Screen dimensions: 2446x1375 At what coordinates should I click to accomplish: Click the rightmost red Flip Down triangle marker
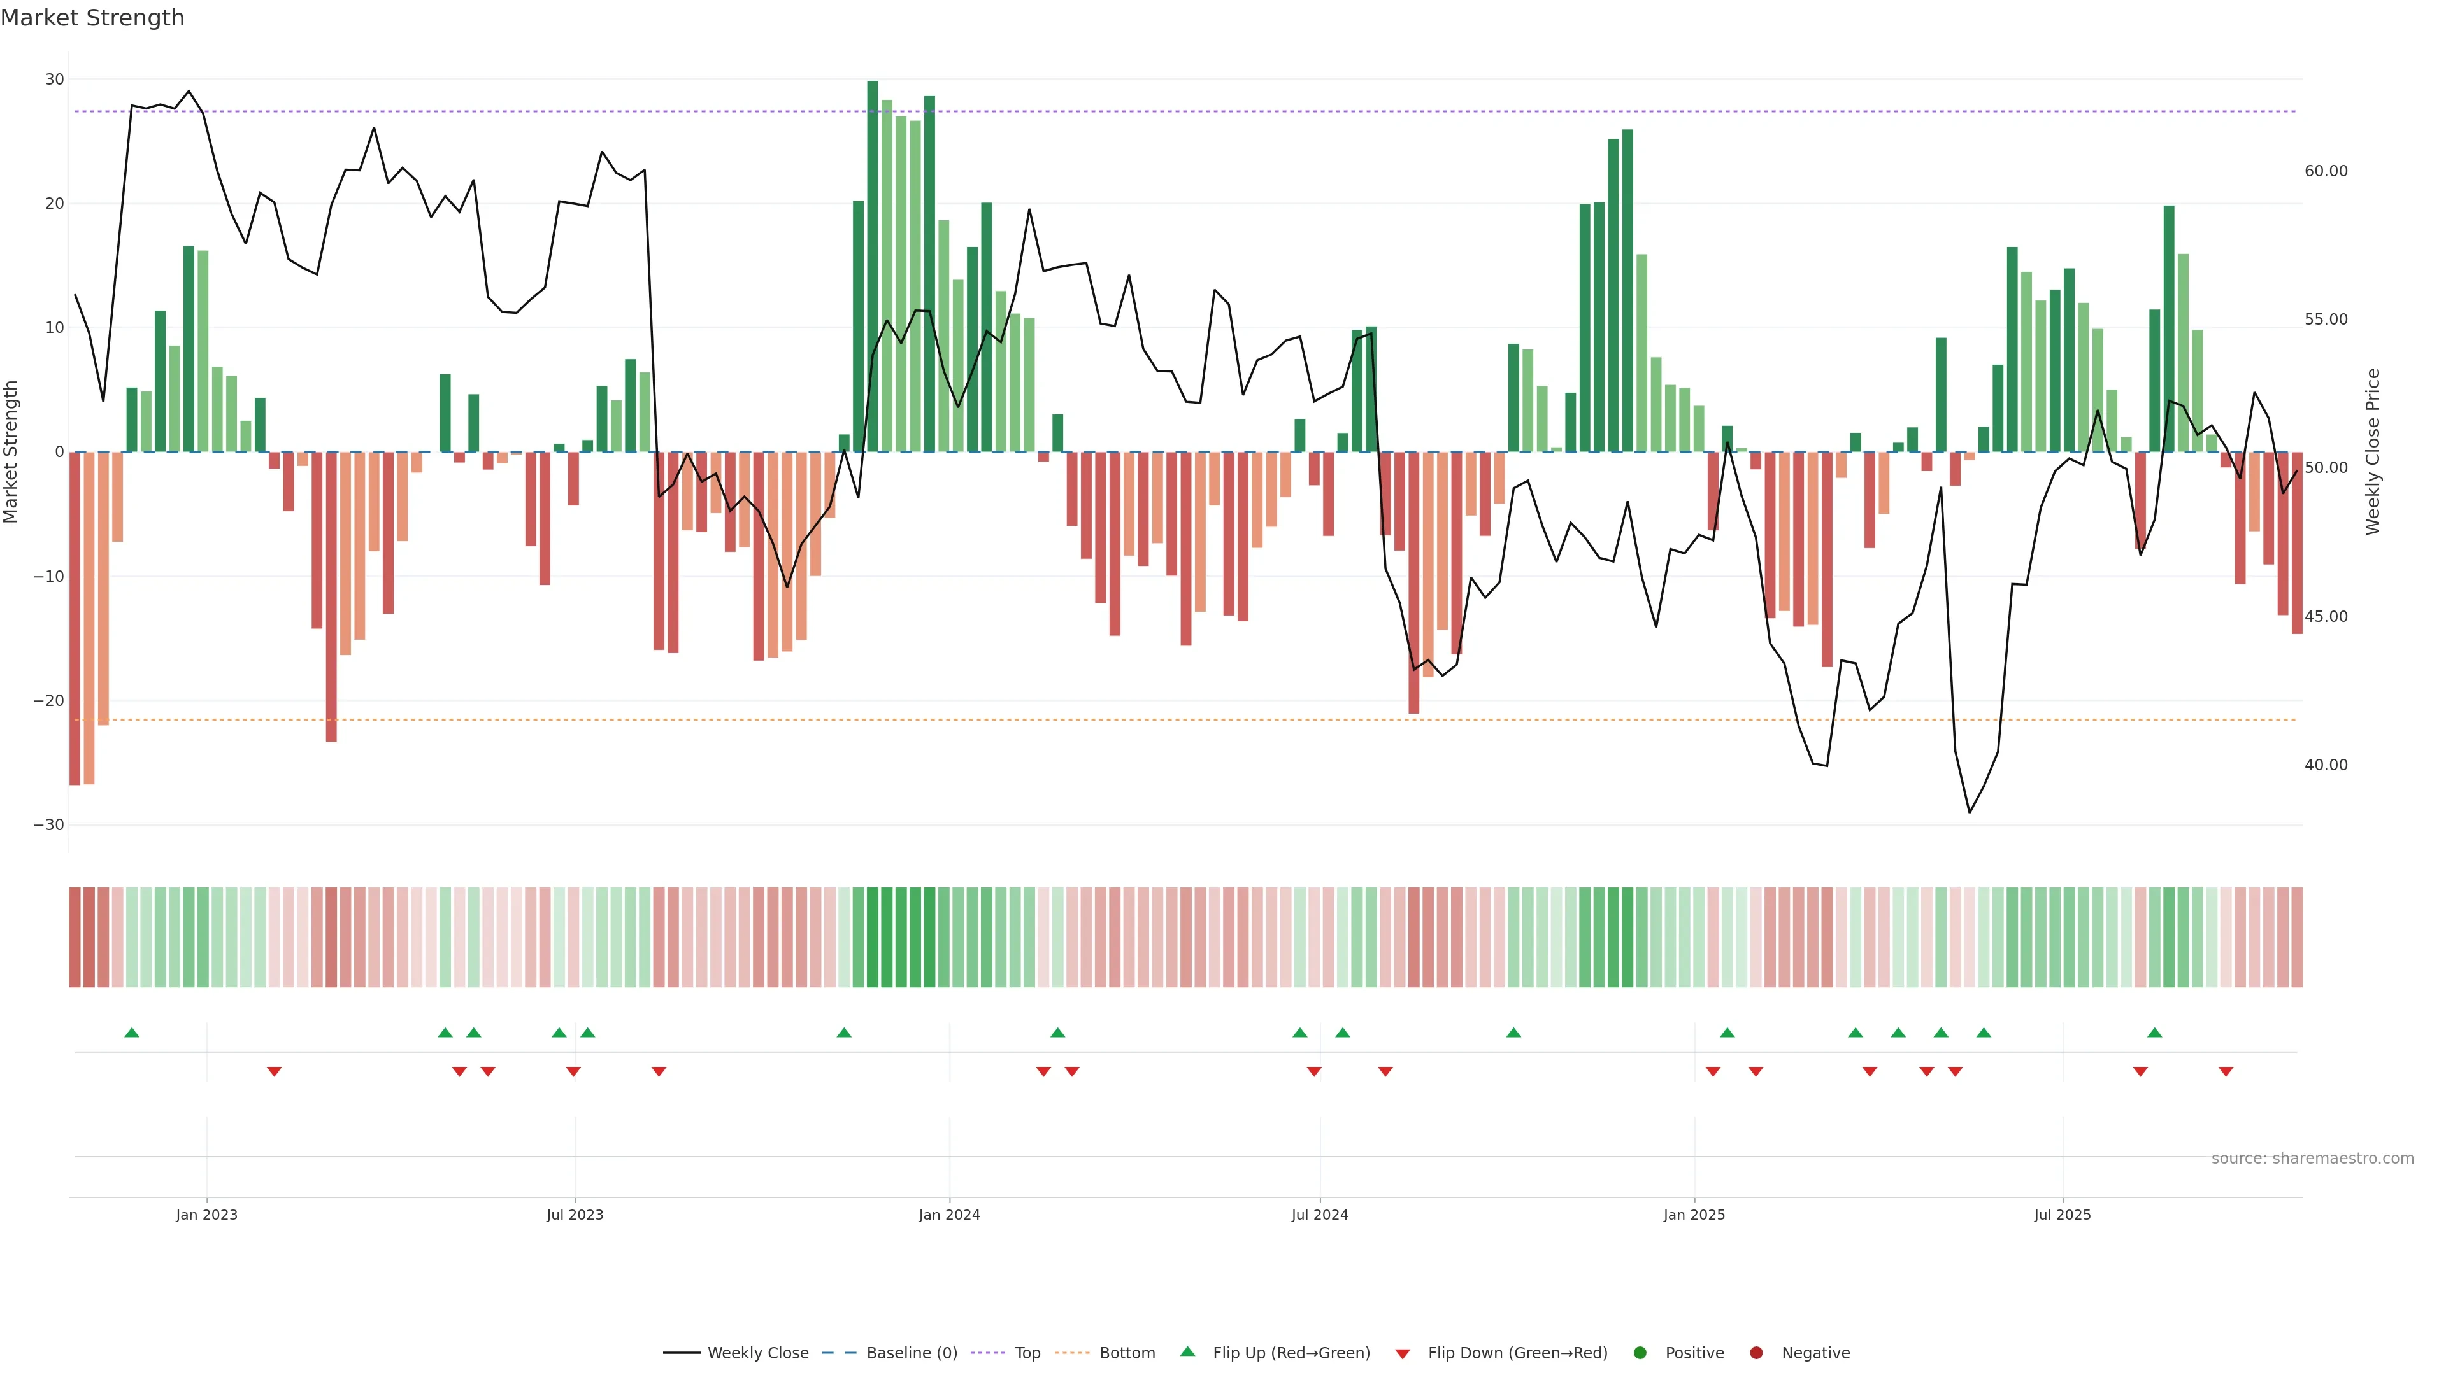click(2226, 1071)
